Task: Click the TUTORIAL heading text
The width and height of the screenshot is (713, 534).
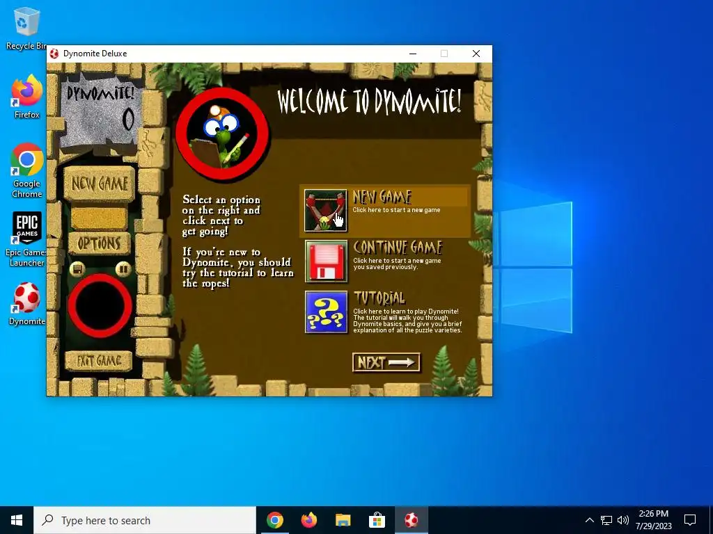Action: tap(379, 298)
